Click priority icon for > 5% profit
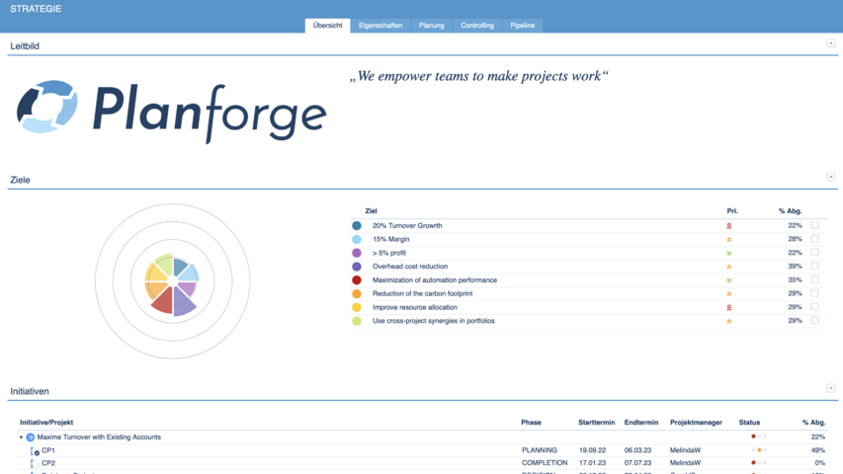The image size is (843, 474). 729,253
